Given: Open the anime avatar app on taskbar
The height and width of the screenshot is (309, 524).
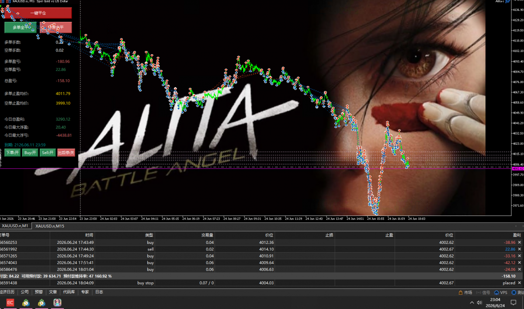Looking at the screenshot, I should [57, 302].
